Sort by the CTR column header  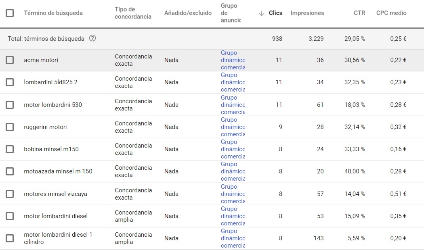[x=359, y=13]
